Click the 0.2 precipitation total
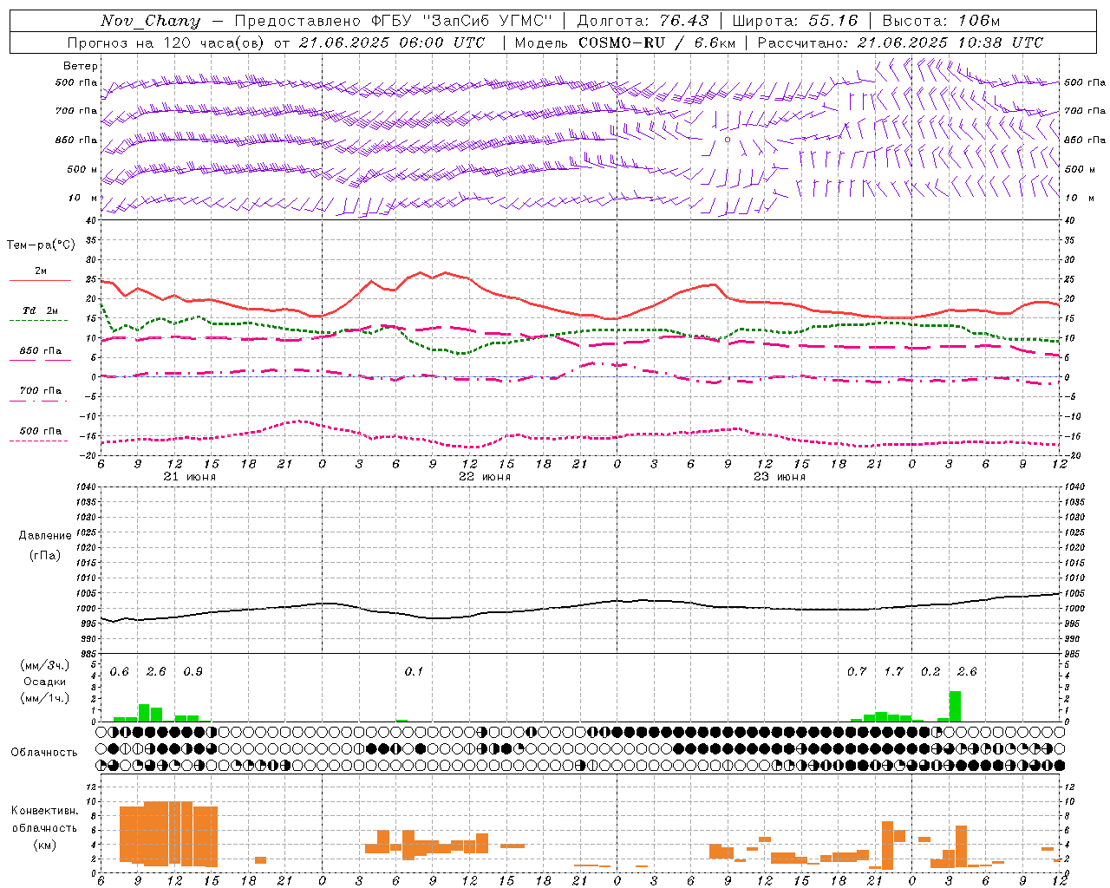The height and width of the screenshot is (888, 1110). point(930,671)
